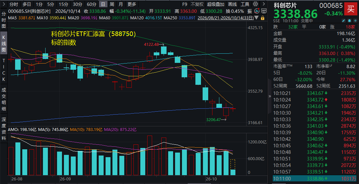
Task: Select the 10:10:42 tick trade row
Action: tap(314, 139)
